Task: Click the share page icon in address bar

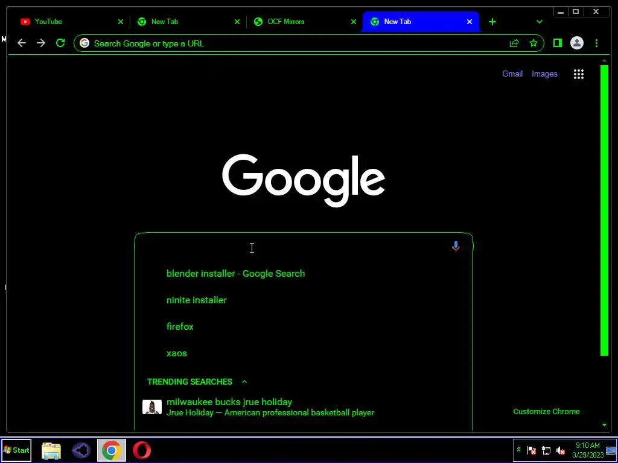Action: click(x=514, y=43)
